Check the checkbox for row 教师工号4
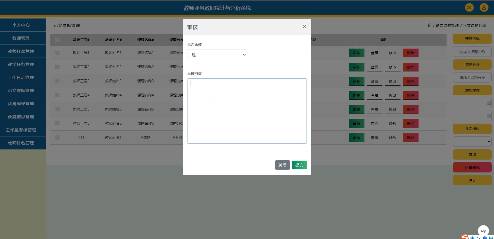Viewport: 494px width, 239px height. (57, 95)
